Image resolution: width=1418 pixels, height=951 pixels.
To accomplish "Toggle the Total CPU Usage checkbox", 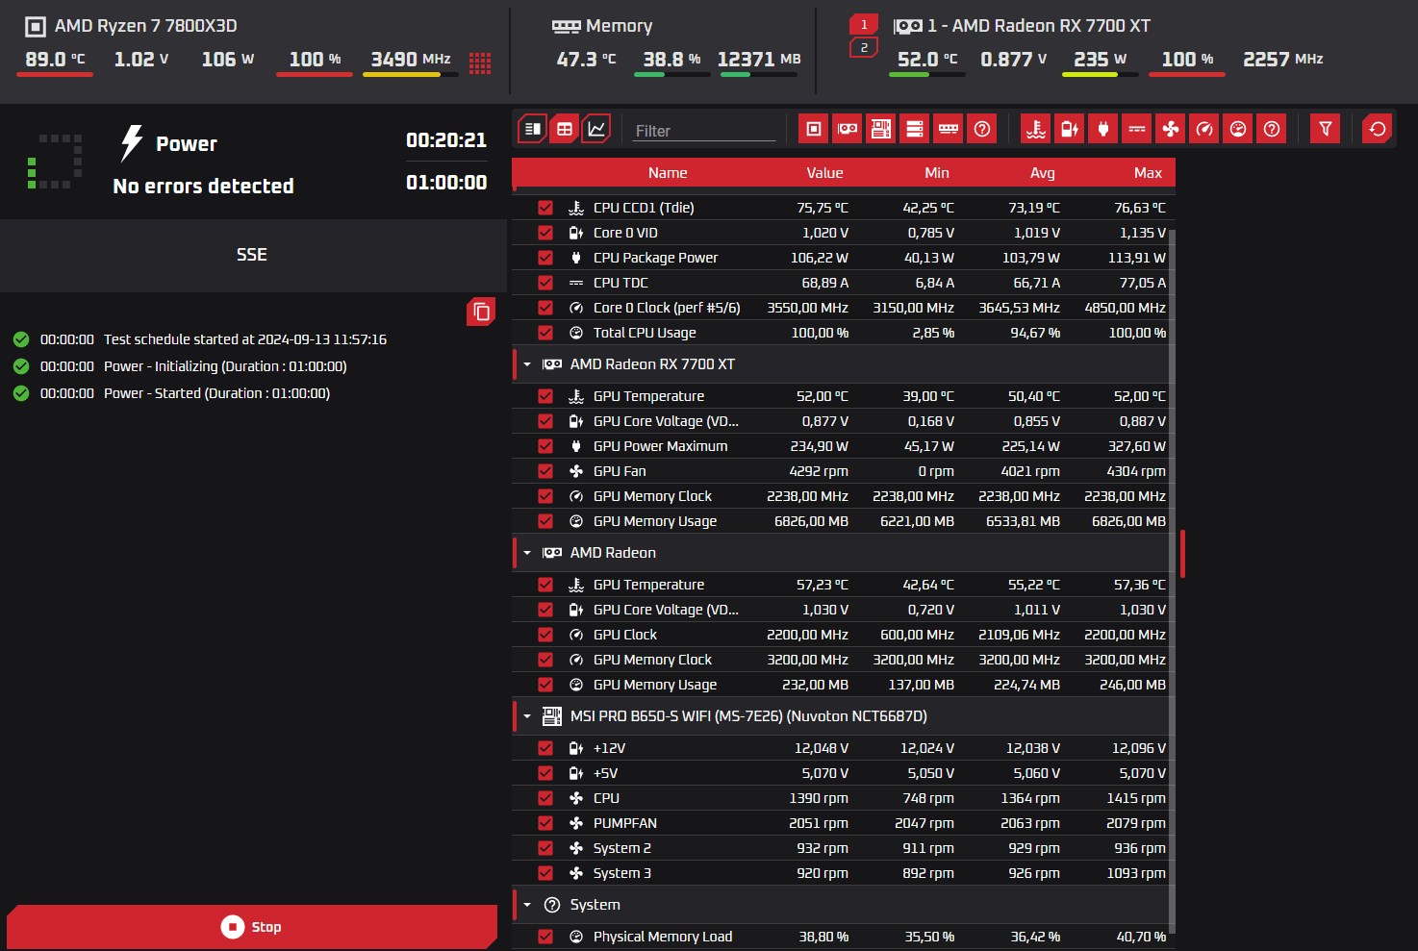I will point(545,333).
